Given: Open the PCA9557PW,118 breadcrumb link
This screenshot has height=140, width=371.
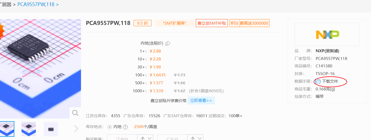Looking at the screenshot, I should click(x=38, y=5).
